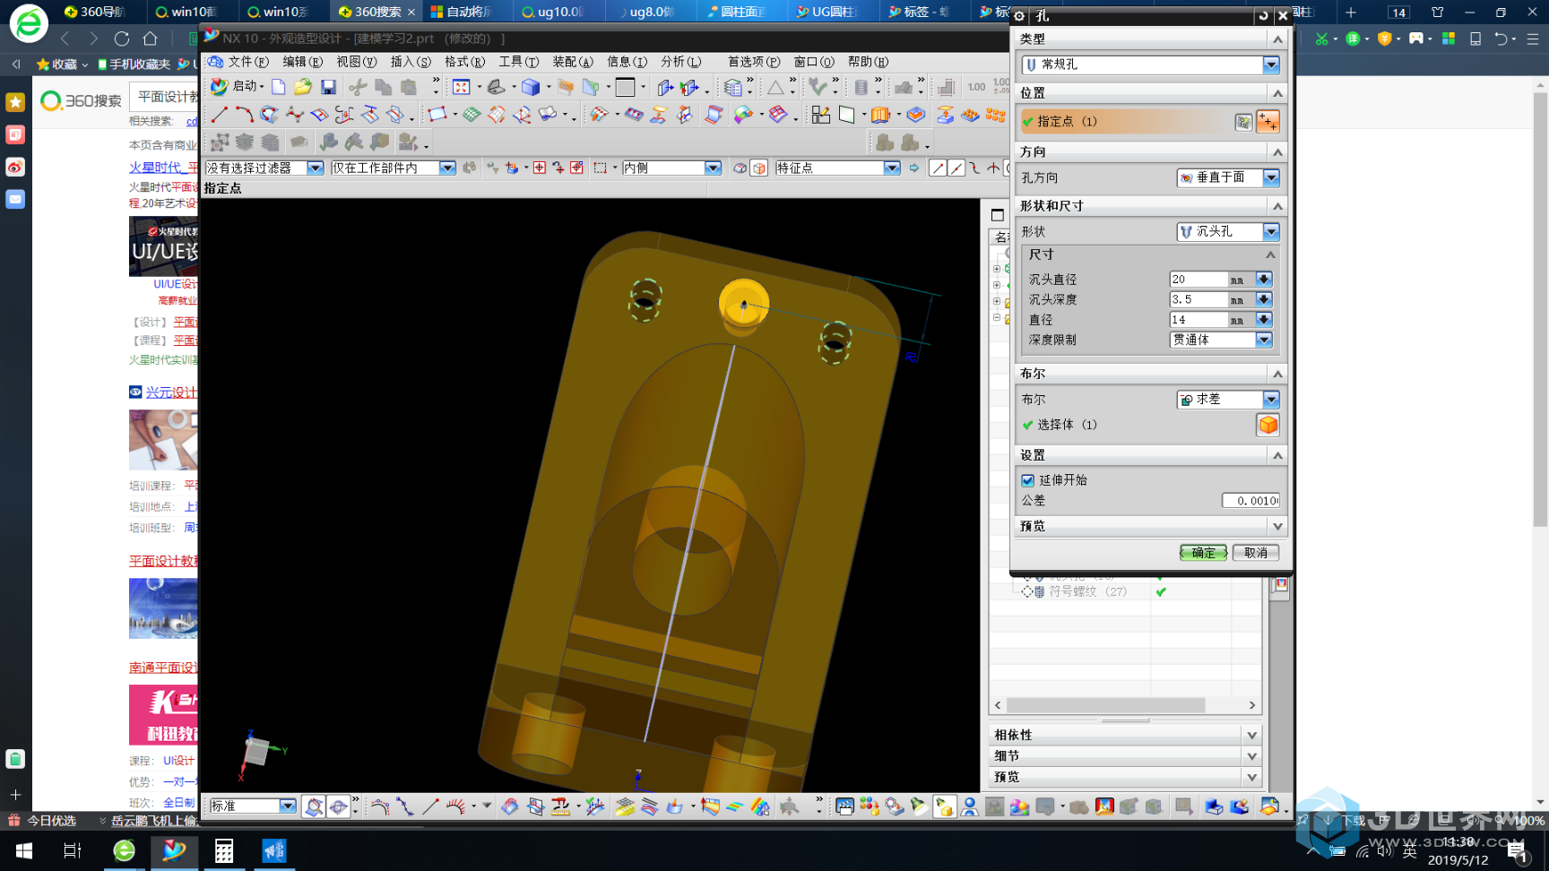Save the part with the floppy disk icon
Screen dimensions: 1549x871
point(328,87)
